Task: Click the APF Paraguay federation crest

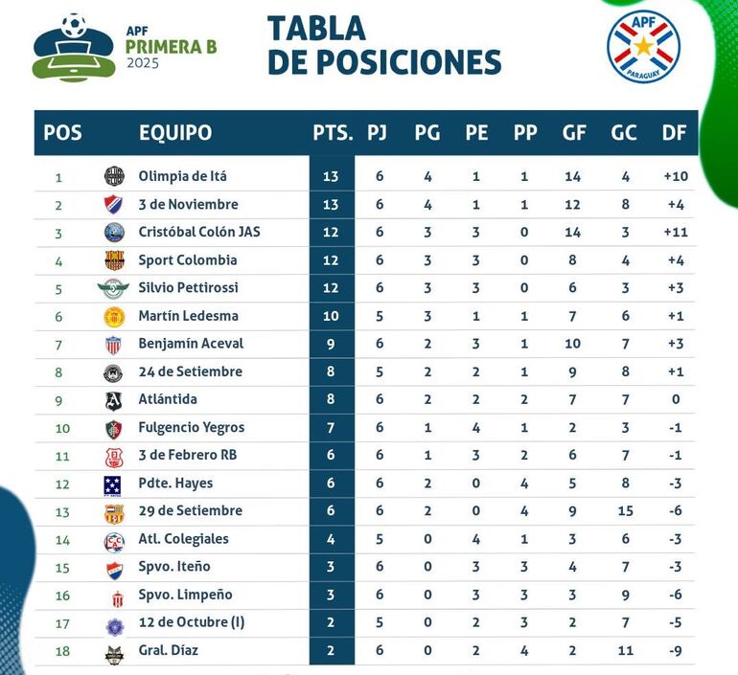Action: (x=643, y=45)
